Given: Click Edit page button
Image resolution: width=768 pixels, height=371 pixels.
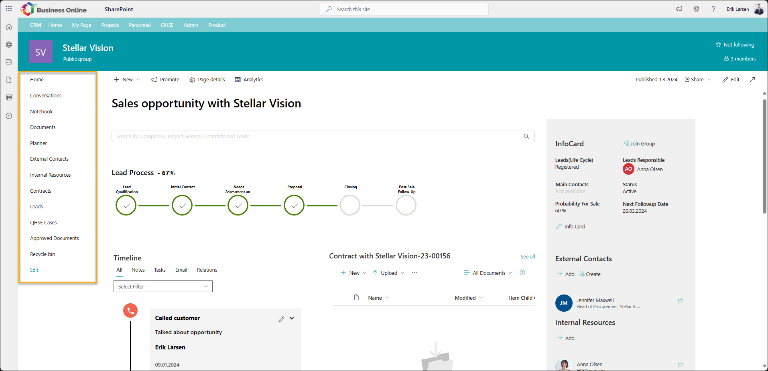Looking at the screenshot, I should coord(731,80).
